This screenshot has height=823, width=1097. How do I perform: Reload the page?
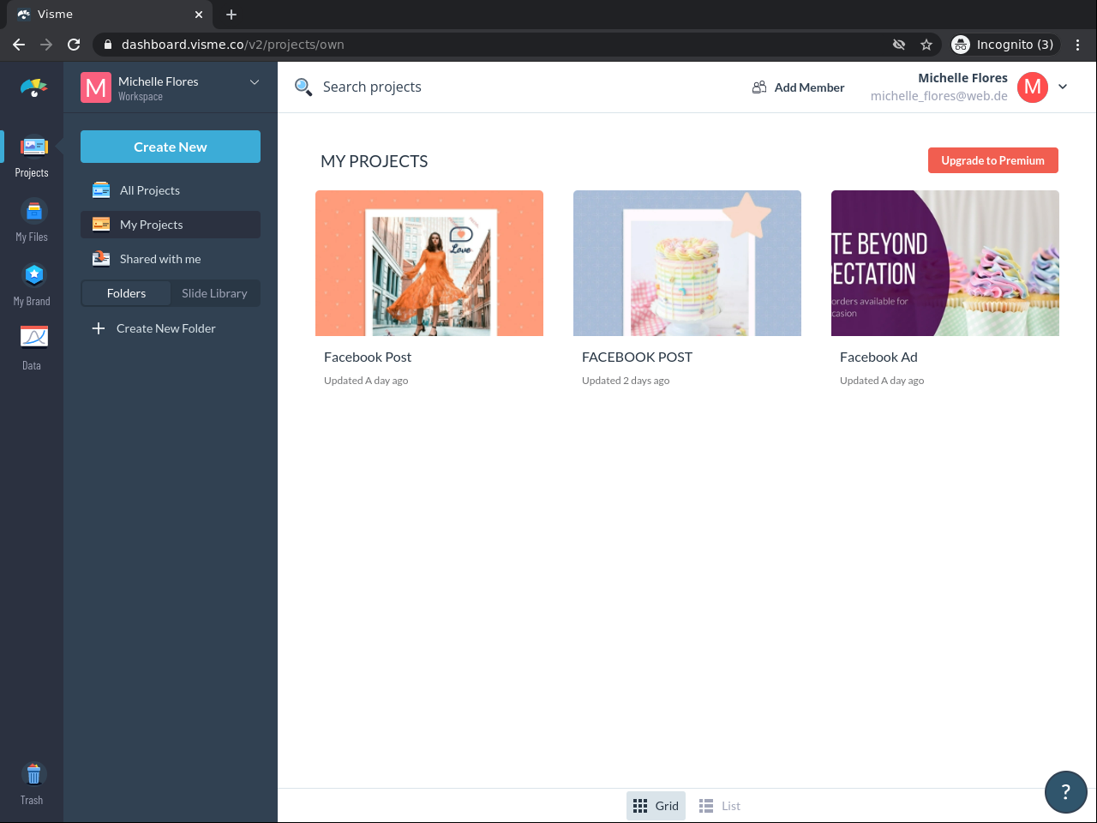74,45
